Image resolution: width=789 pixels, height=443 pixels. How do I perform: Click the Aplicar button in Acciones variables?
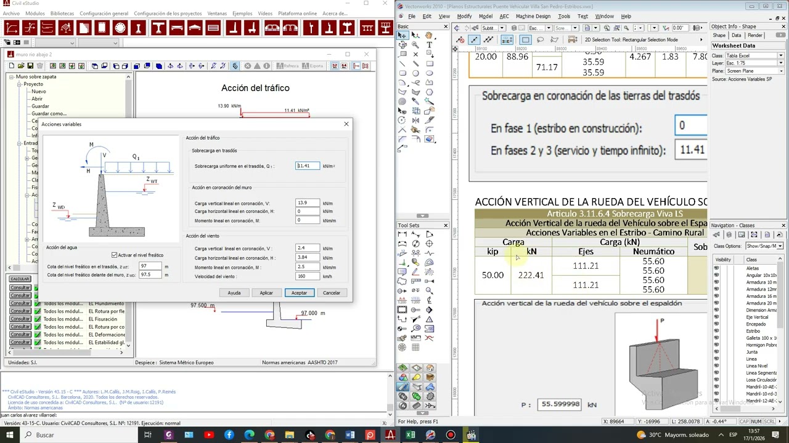(266, 293)
